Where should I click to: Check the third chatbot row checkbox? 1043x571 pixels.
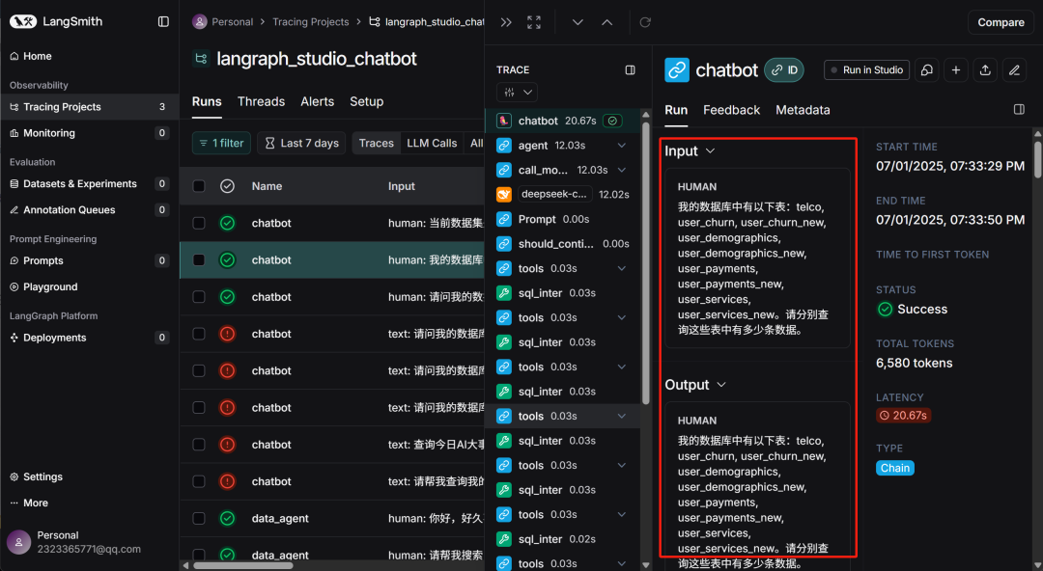click(199, 296)
